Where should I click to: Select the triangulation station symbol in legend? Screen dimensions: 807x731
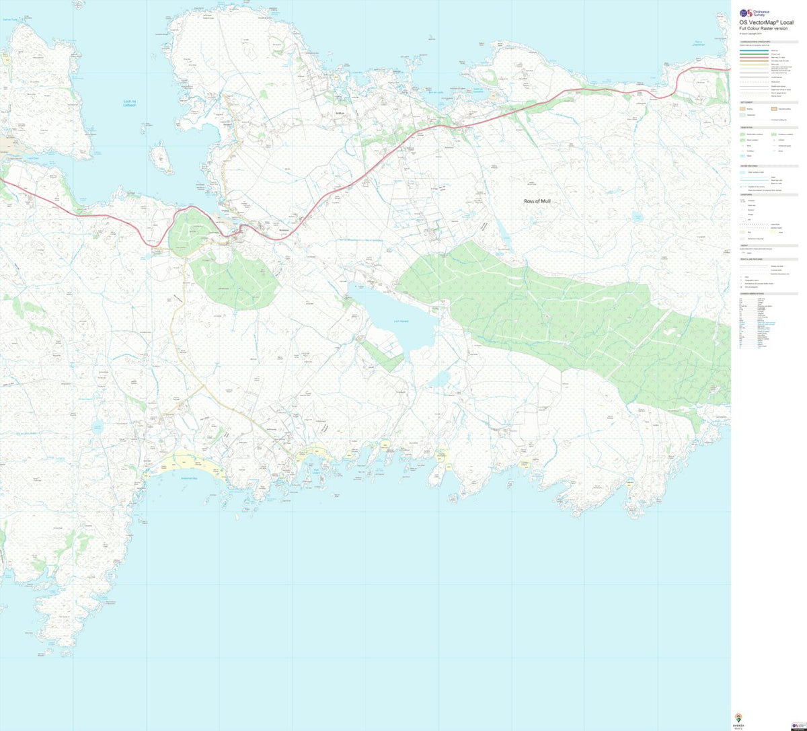741,280
